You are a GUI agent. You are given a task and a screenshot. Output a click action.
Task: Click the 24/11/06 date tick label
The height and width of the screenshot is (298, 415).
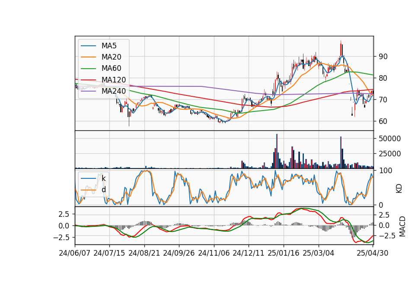tap(214, 253)
